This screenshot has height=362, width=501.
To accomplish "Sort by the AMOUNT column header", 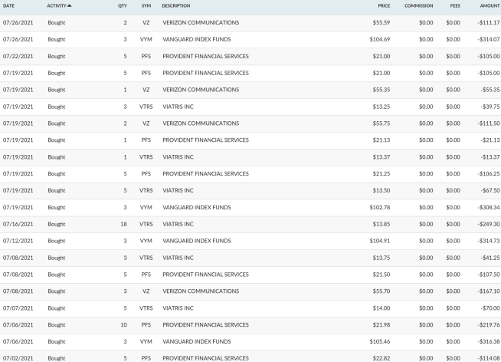I will coord(490,6).
